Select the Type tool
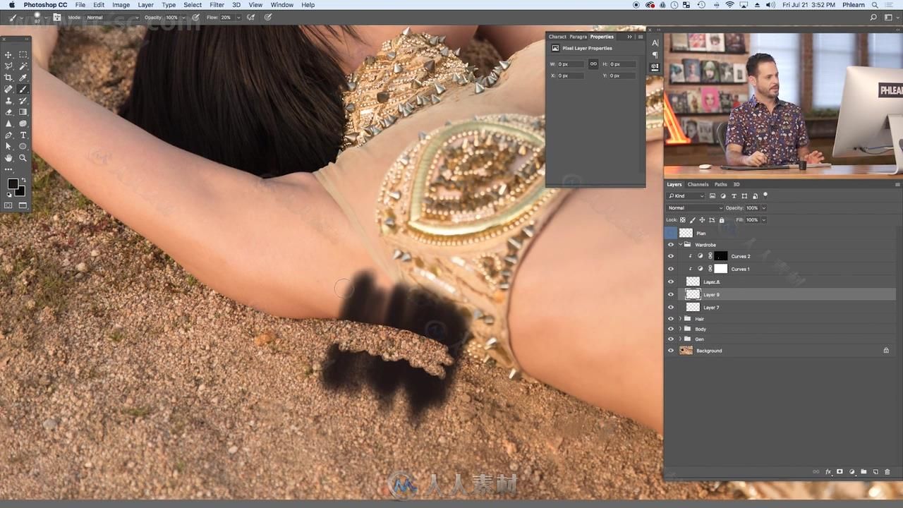The width and height of the screenshot is (903, 508). pyautogui.click(x=23, y=135)
